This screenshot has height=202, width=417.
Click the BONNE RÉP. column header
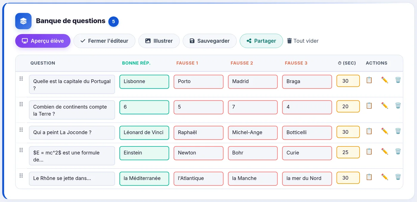136,63
